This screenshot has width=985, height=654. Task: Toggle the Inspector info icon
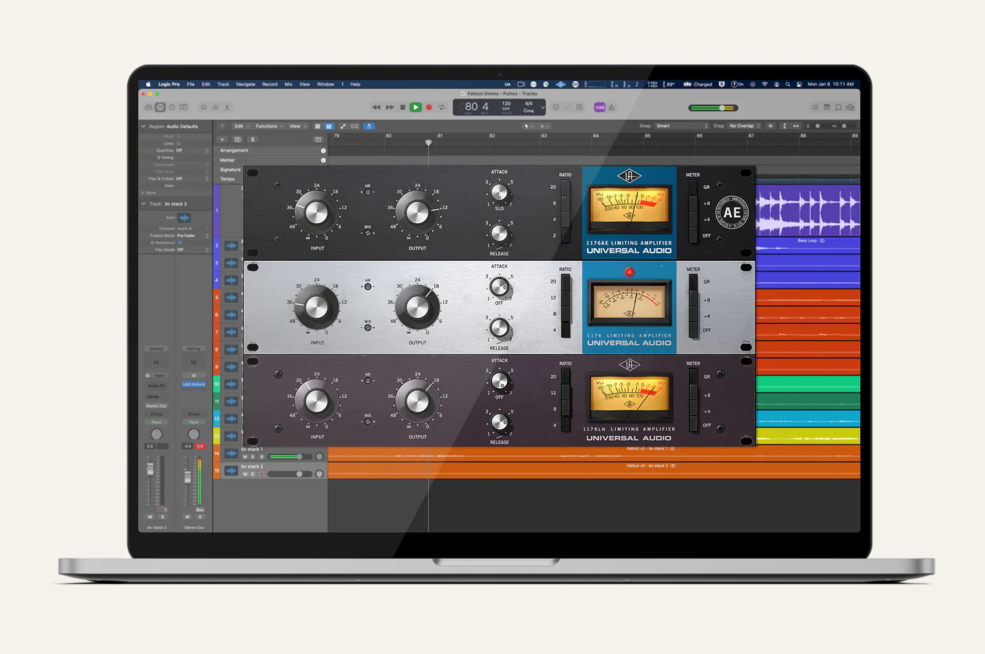click(160, 107)
